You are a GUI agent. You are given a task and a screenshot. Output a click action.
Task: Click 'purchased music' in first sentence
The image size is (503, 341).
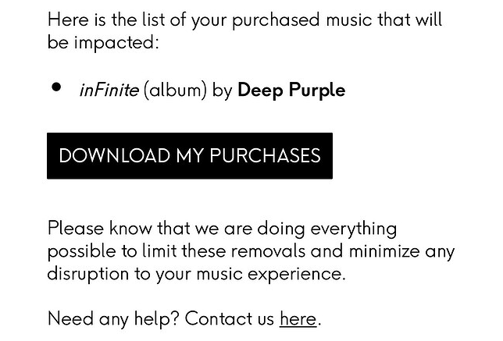(301, 20)
